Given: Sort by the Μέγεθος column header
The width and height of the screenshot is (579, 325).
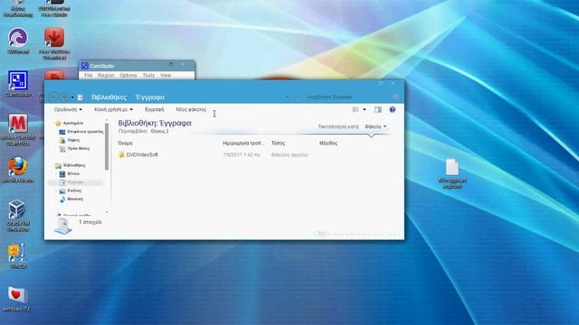Looking at the screenshot, I should pos(328,143).
